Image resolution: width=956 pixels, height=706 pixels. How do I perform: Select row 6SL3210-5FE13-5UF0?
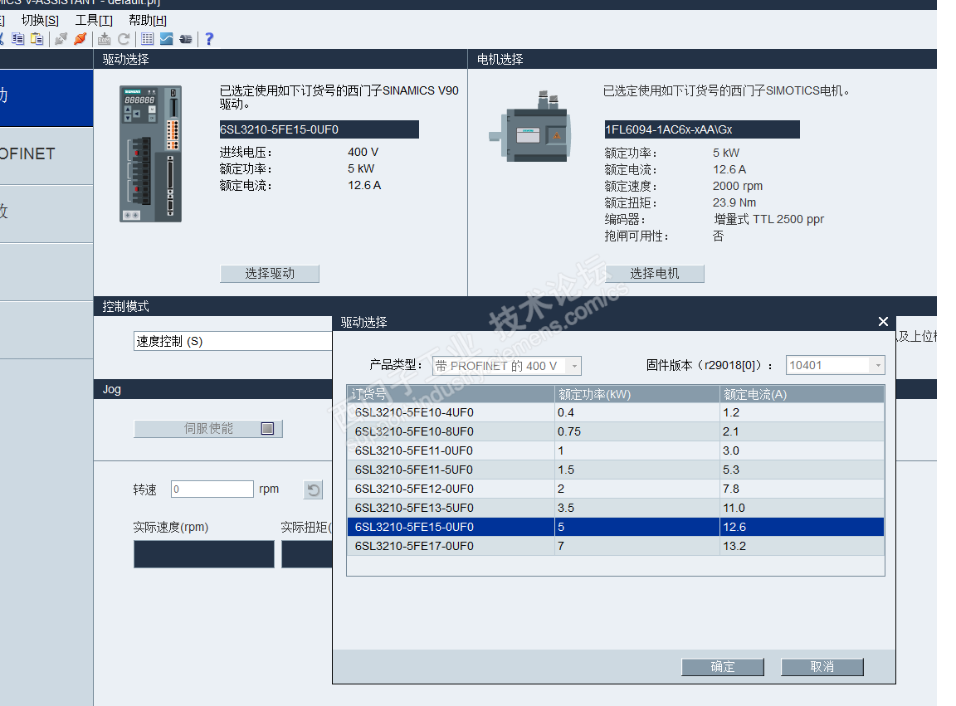click(x=616, y=508)
